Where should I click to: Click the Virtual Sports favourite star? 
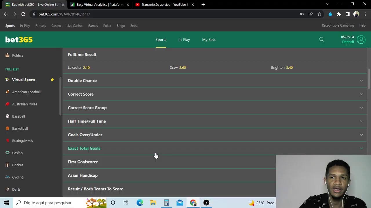coord(52,80)
